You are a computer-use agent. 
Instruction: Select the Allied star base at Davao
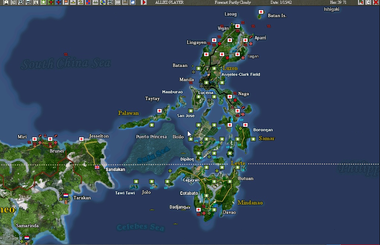(214, 210)
